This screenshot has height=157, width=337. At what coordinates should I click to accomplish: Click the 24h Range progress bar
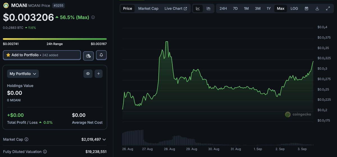click(x=55, y=39)
